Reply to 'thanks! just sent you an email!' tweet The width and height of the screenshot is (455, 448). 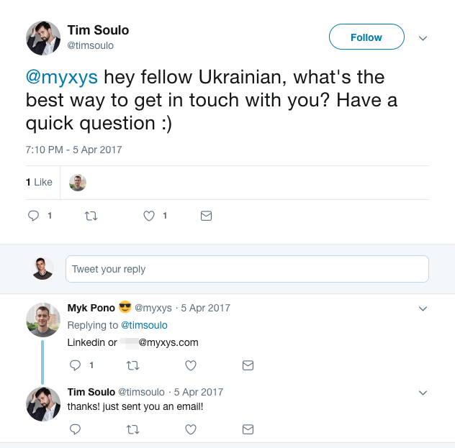(75, 429)
